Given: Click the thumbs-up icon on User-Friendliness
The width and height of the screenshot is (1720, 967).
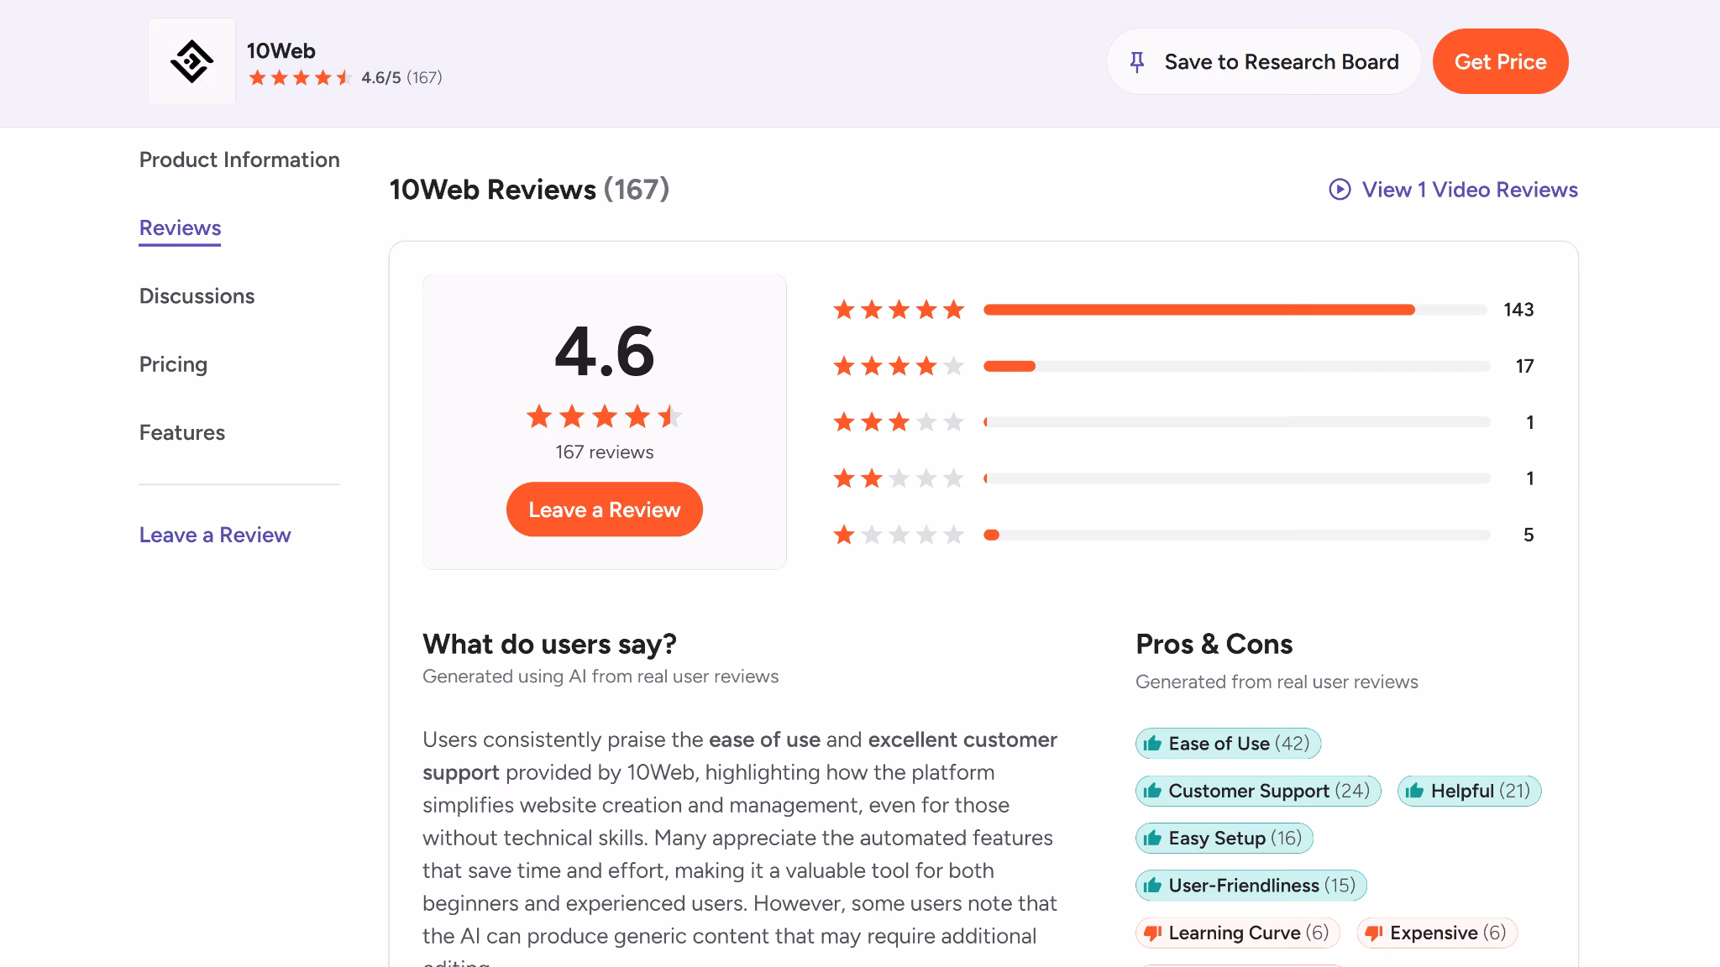Looking at the screenshot, I should coord(1152,886).
